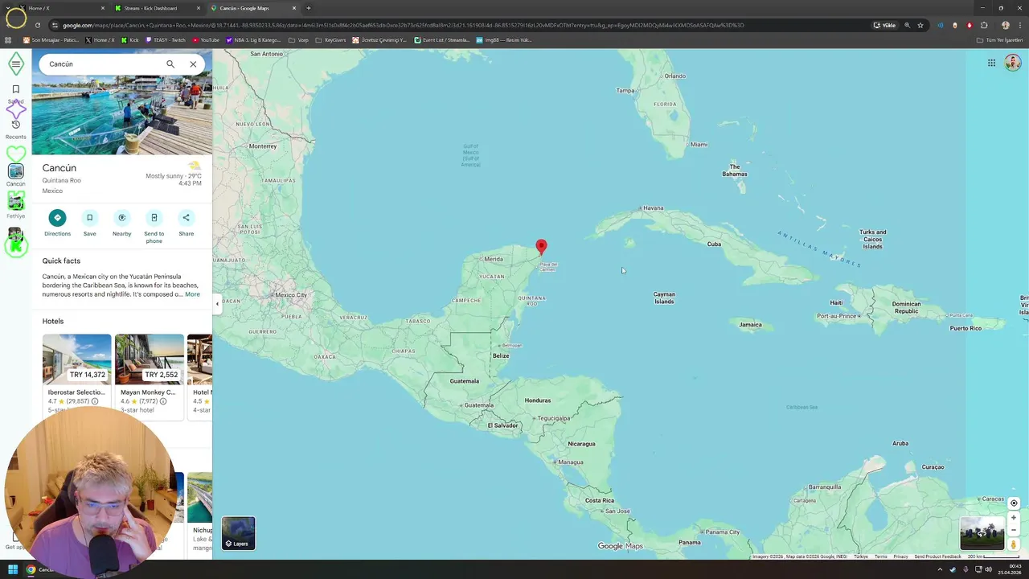
Task: Open the Kick bookmark
Action: pos(130,39)
